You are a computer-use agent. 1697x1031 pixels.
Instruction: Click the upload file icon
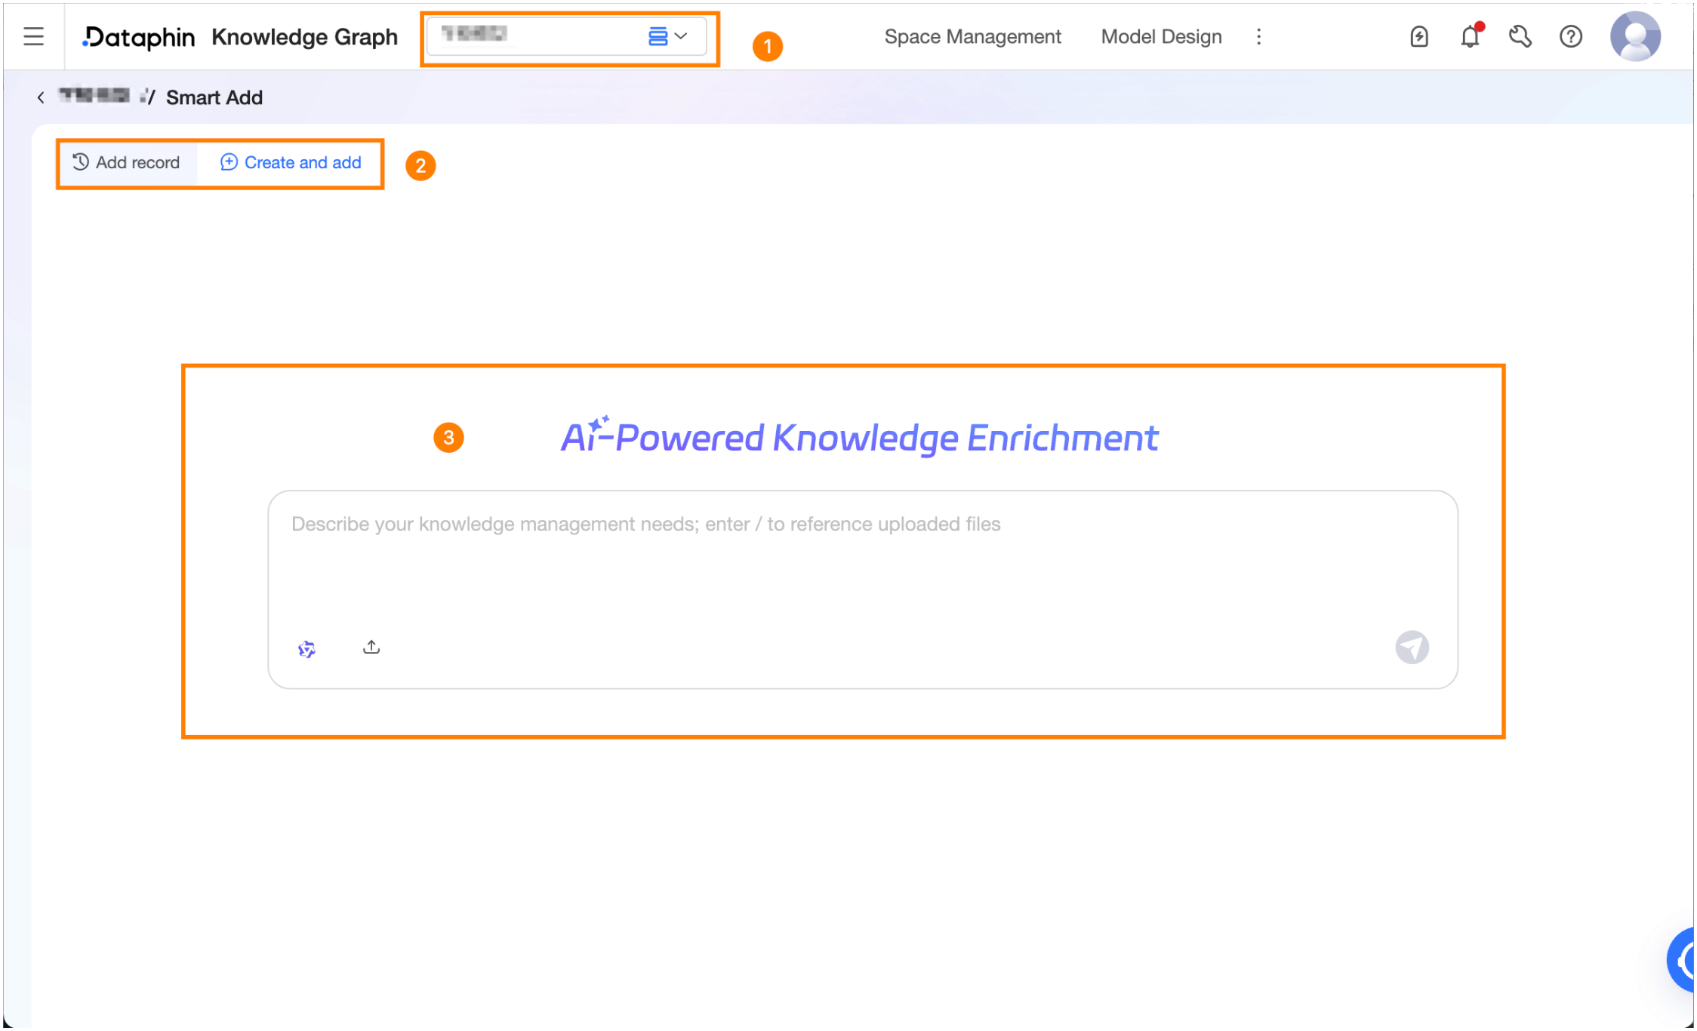point(371,647)
